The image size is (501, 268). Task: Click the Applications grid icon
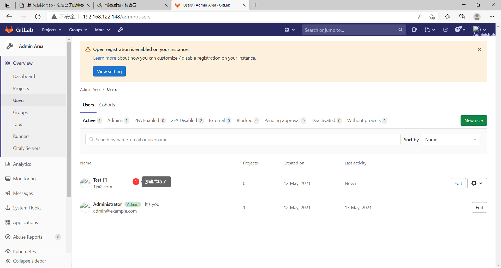8,222
